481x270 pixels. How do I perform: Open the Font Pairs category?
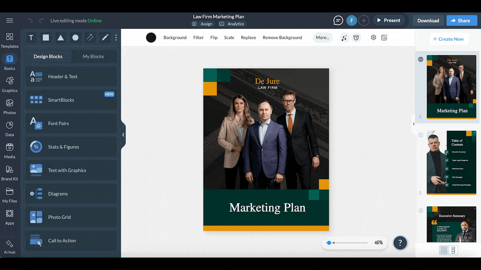[x=71, y=123]
